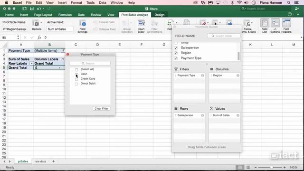The image size is (304, 171).
Task: Click the Filter Connections icon
Action: click(x=154, y=23)
